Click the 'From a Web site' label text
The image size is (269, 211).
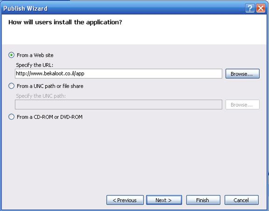[x=35, y=55]
